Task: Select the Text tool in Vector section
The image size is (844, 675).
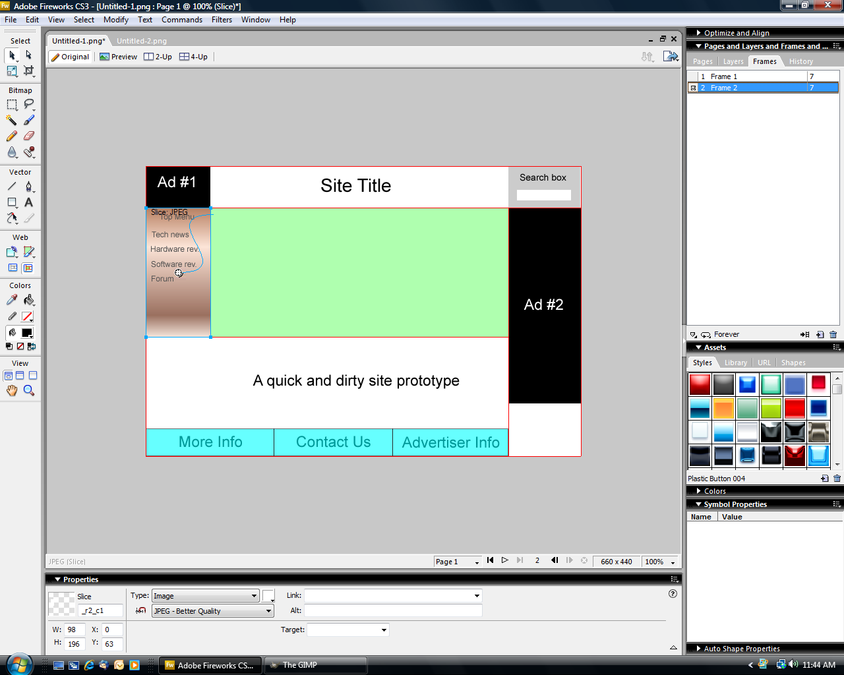Action: (x=29, y=202)
